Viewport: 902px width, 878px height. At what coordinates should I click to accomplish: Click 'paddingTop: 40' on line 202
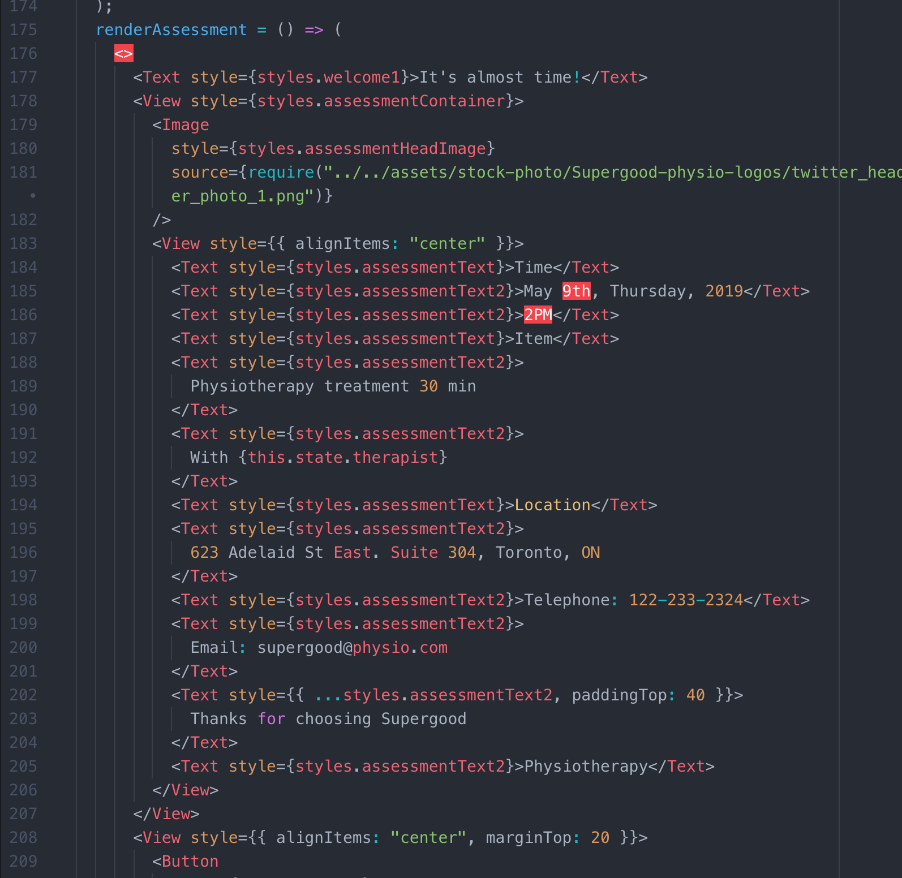(x=638, y=695)
